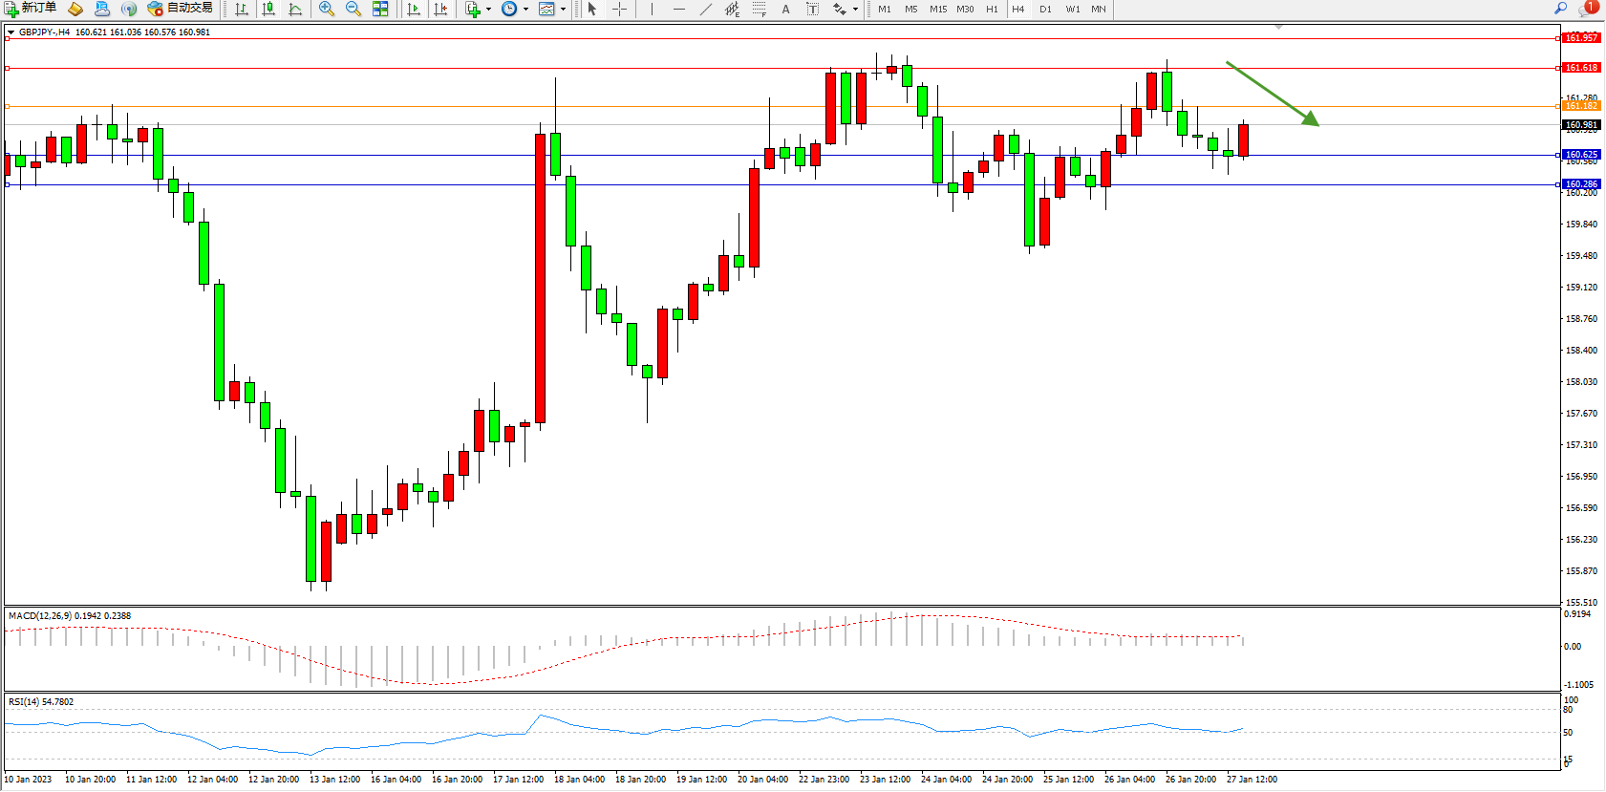Select the crosshair cursor tool

619,9
